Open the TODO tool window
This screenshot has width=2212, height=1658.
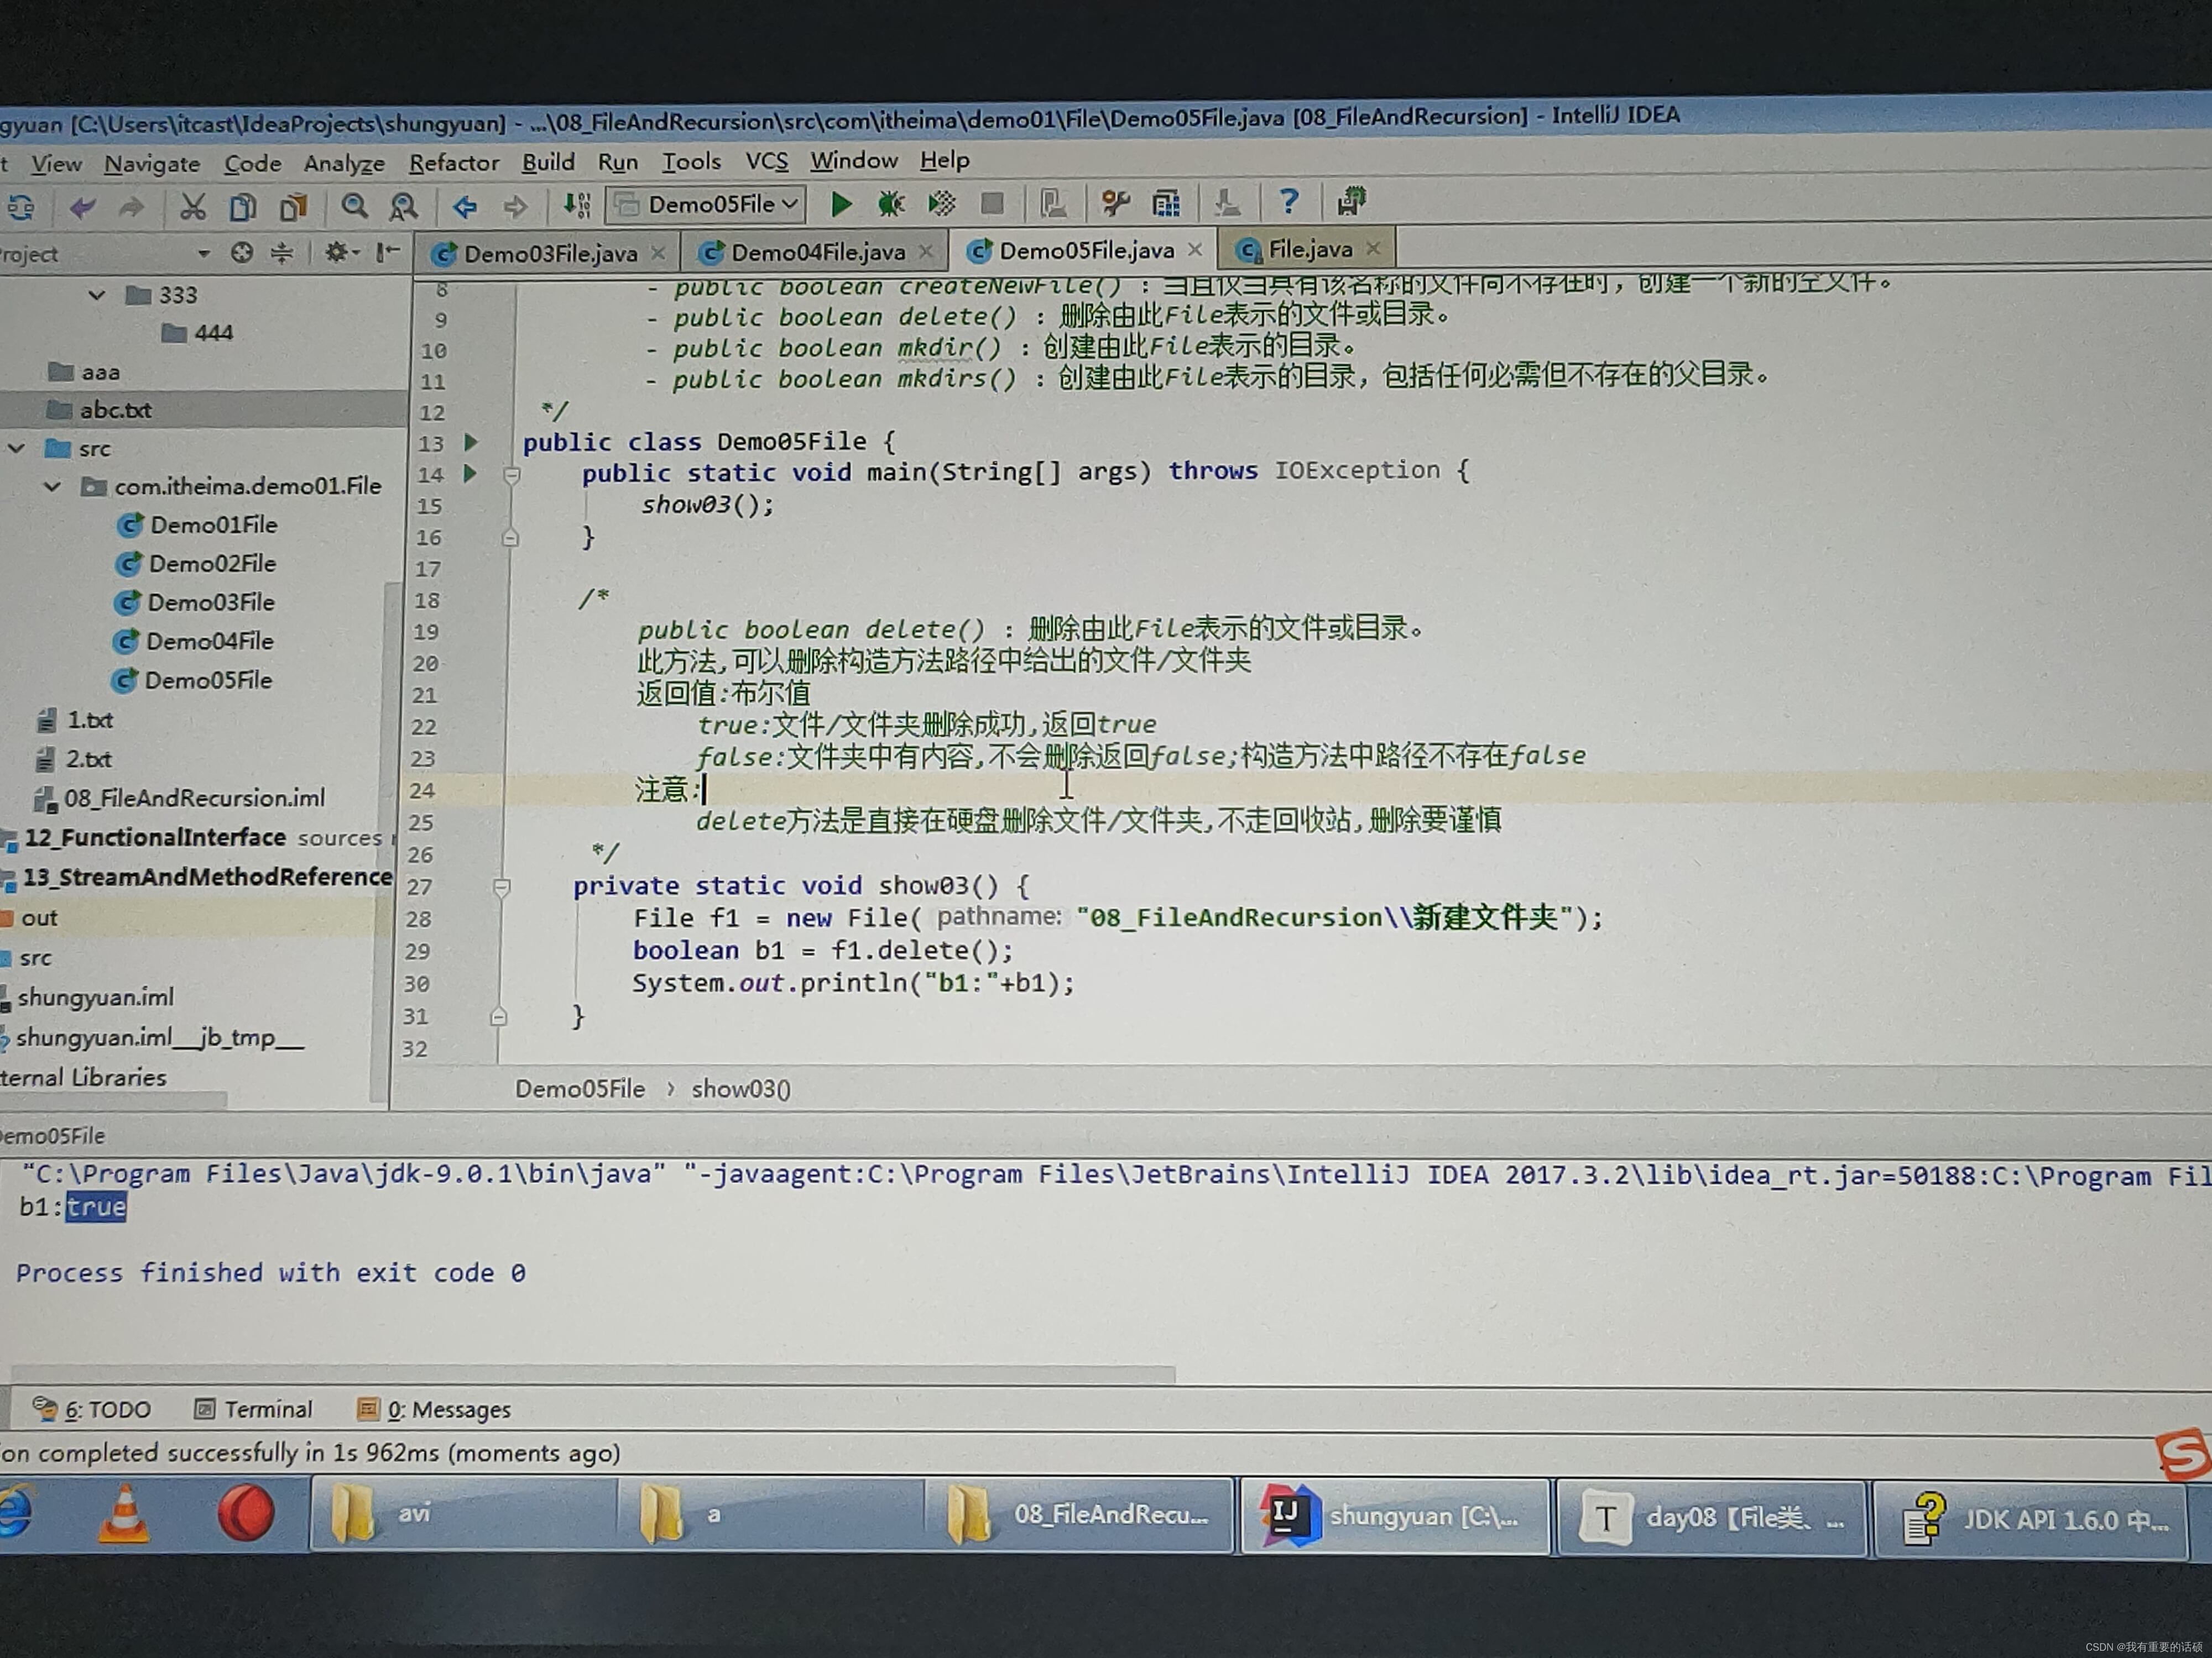coord(92,1409)
